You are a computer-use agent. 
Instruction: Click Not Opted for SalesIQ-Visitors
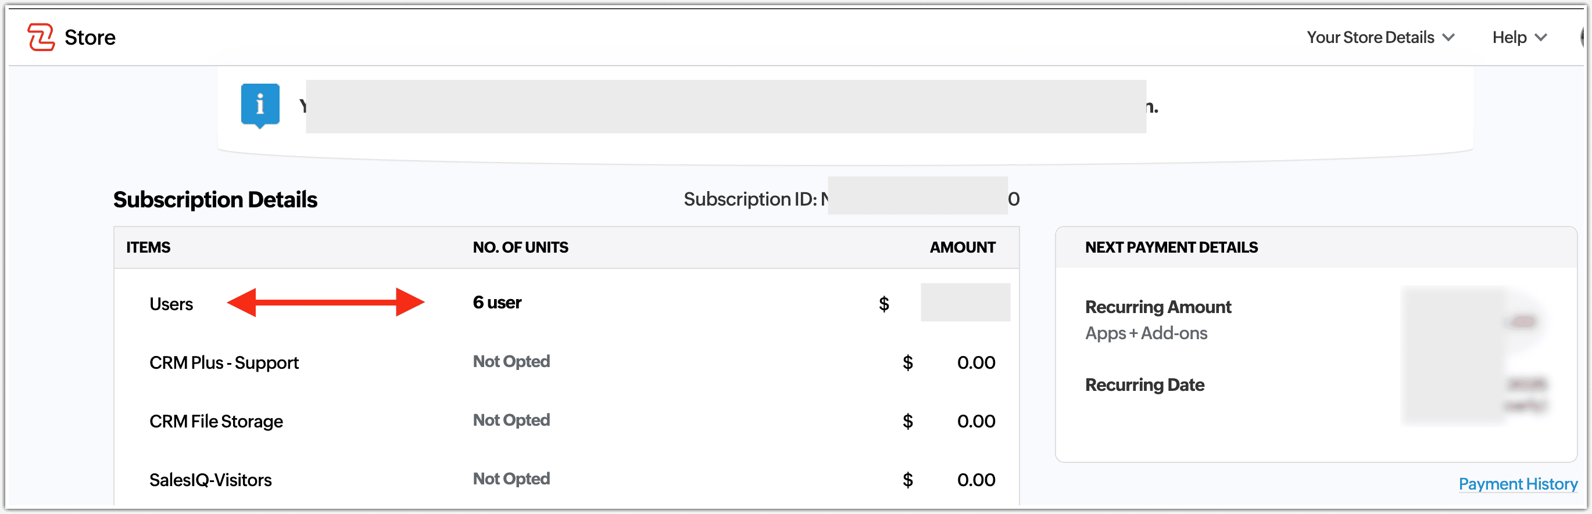tap(511, 479)
